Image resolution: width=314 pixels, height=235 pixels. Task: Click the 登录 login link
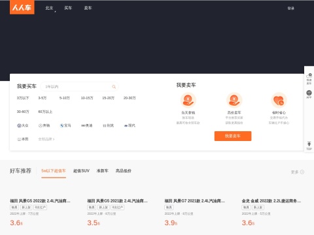291,8
